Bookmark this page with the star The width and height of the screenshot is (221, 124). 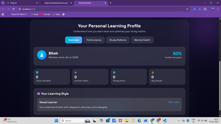coord(187,9)
